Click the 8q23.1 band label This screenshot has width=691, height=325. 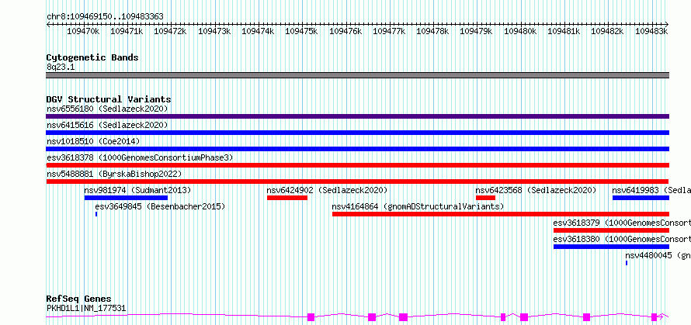[61, 67]
